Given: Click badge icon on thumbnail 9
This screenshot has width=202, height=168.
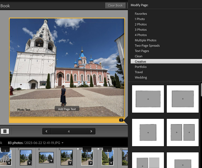Looking at the screenshot, I should (70, 163).
